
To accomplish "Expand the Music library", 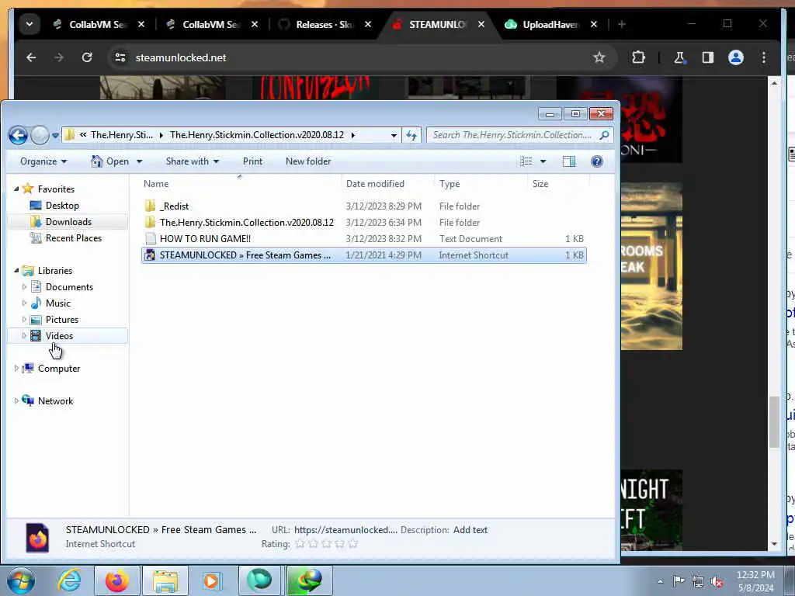I will tap(24, 303).
